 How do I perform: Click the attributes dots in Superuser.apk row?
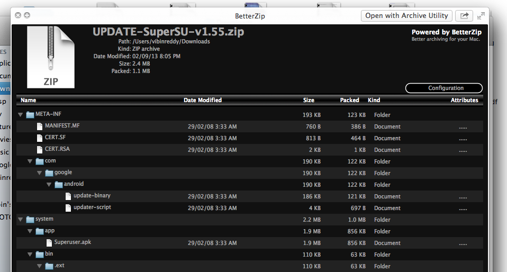click(463, 244)
